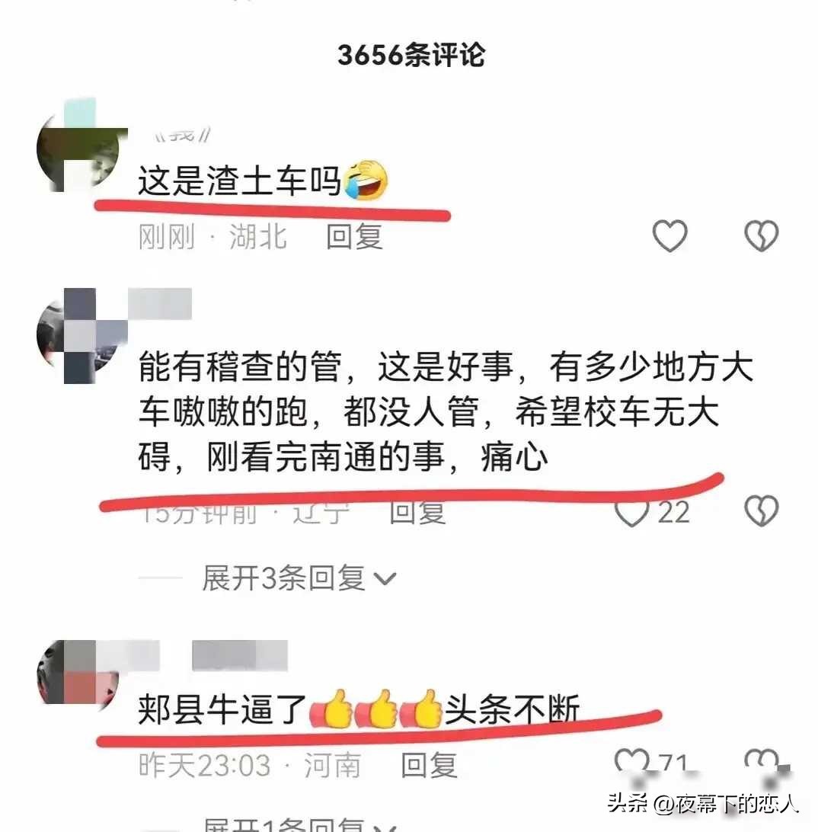This screenshot has width=818, height=832.
Task: Expand 展开1条回复 at the bottom
Action: [299, 824]
